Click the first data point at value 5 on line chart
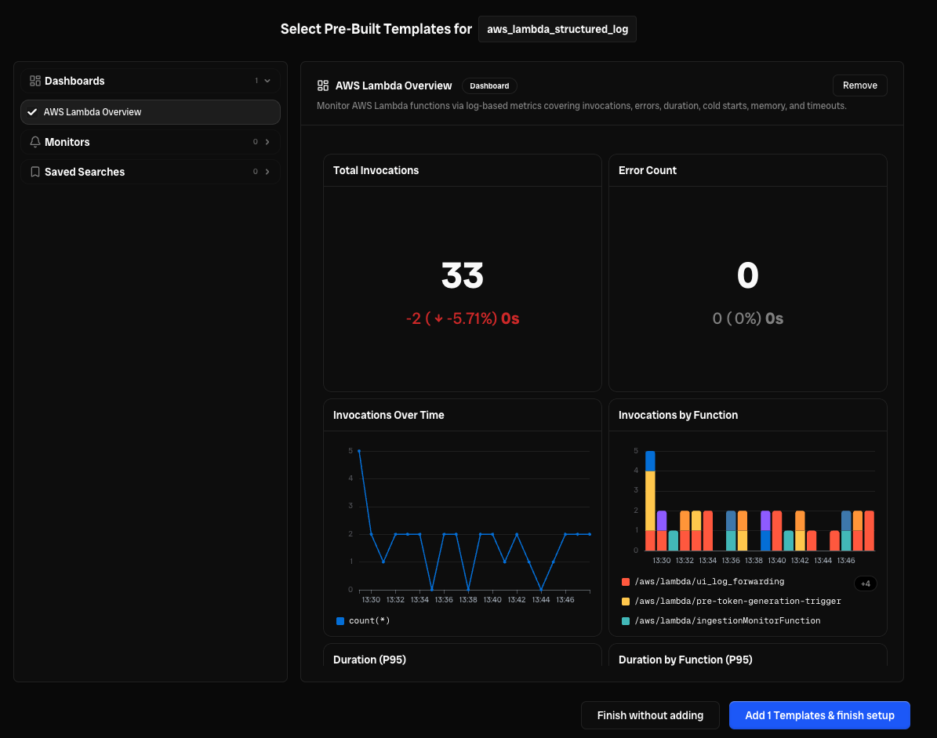Image resolution: width=937 pixels, height=738 pixels. point(359,451)
